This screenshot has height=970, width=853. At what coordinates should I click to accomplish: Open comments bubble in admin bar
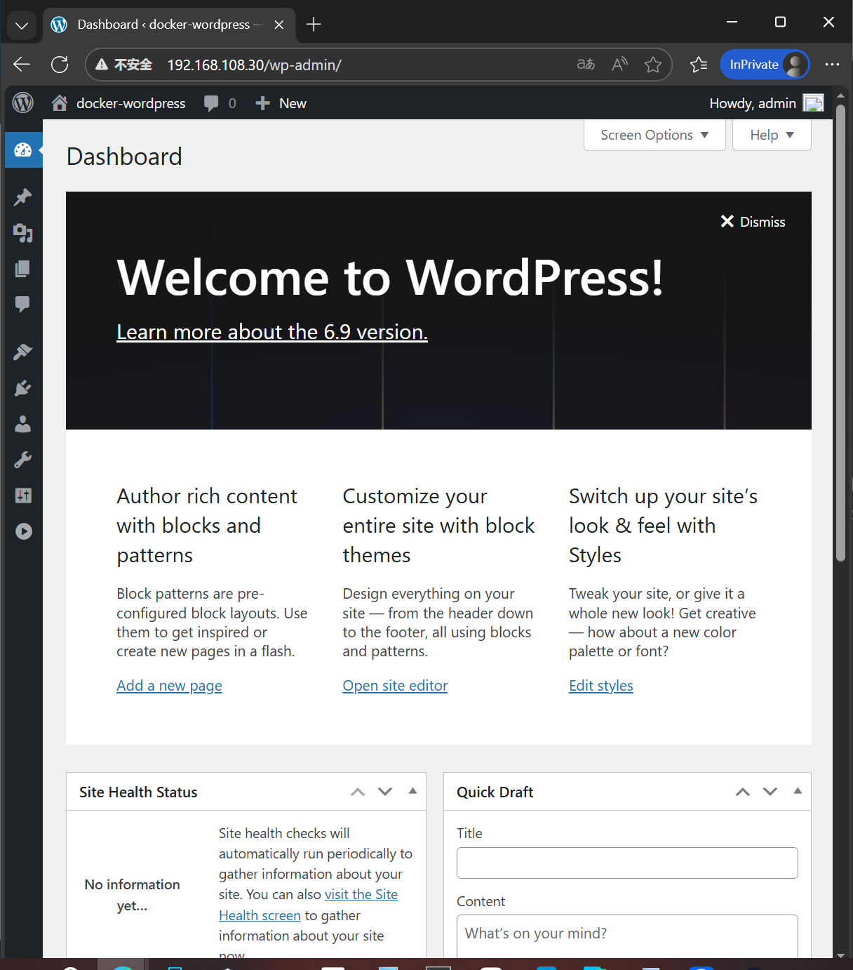pos(220,103)
